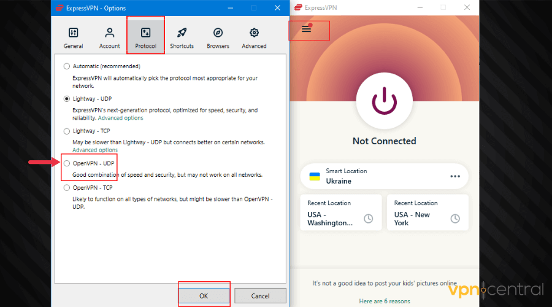Confirm settings with the OK button

[x=204, y=296]
